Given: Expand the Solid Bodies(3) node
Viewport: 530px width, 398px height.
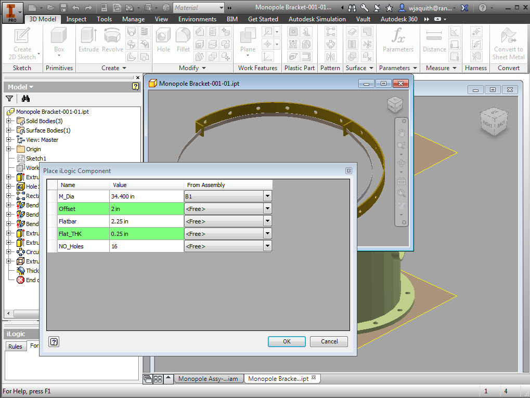Looking at the screenshot, I should tap(8, 121).
